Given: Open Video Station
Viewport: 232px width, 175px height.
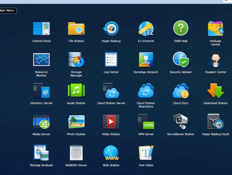Looking at the screenshot, I should click(111, 121).
